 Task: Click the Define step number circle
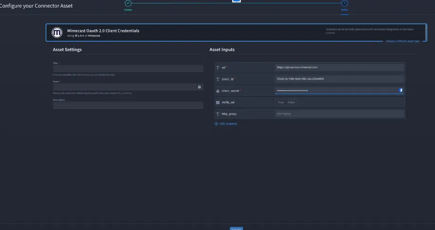344,3
